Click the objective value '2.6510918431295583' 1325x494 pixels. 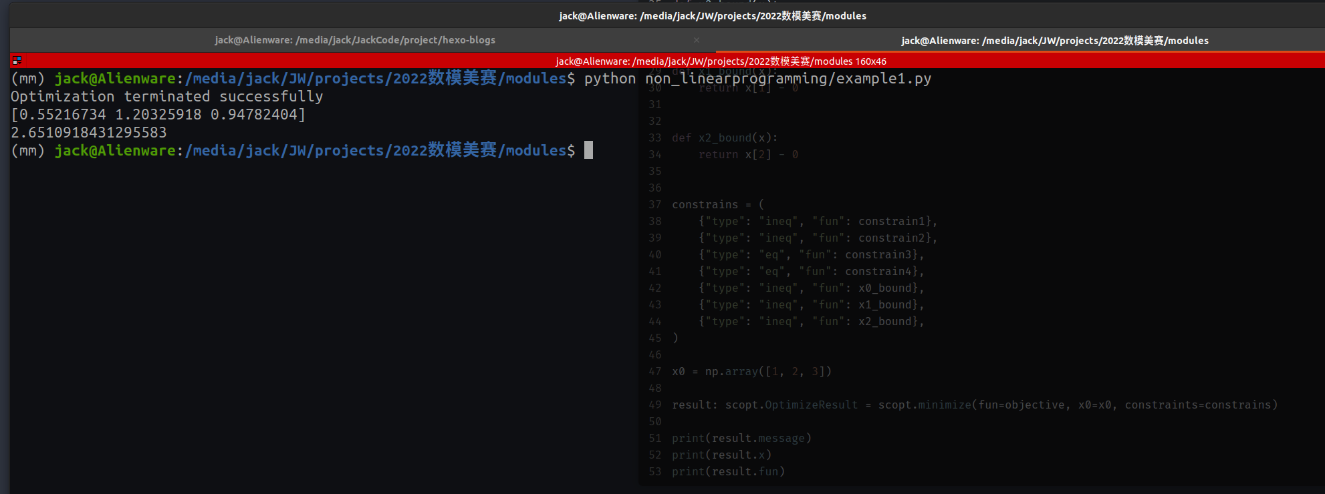click(x=89, y=133)
